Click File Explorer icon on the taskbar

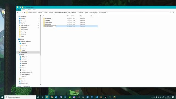click(x=47, y=97)
